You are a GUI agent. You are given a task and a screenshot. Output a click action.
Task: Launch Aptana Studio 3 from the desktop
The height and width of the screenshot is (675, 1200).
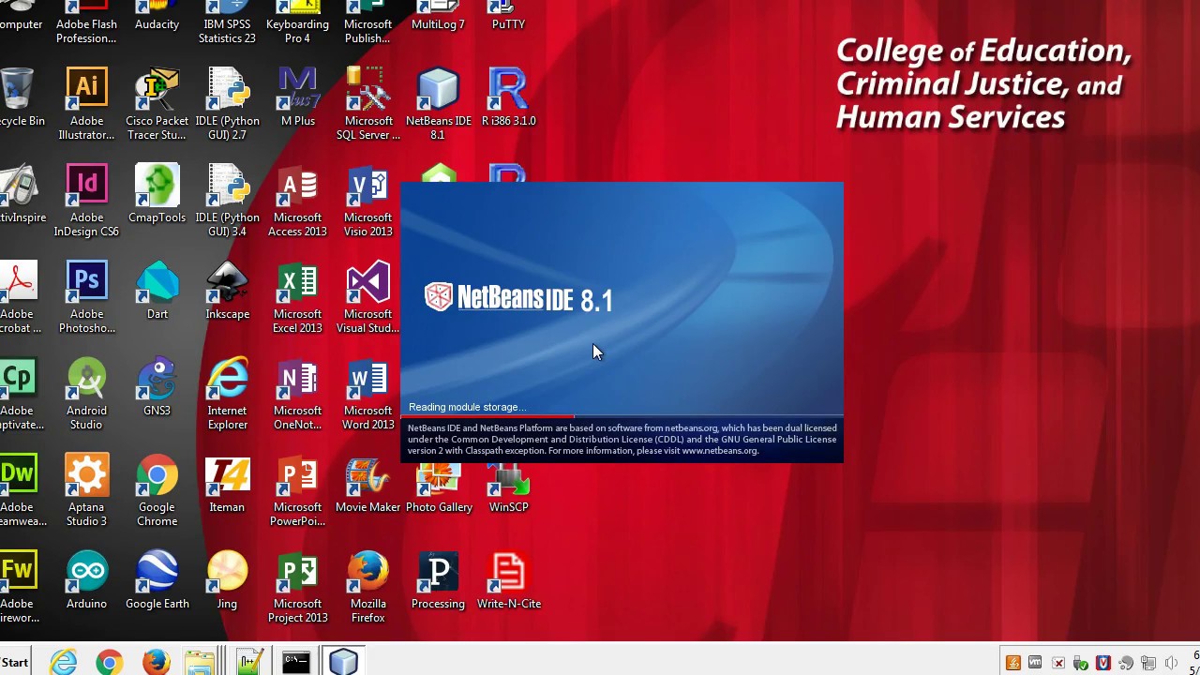point(86,489)
